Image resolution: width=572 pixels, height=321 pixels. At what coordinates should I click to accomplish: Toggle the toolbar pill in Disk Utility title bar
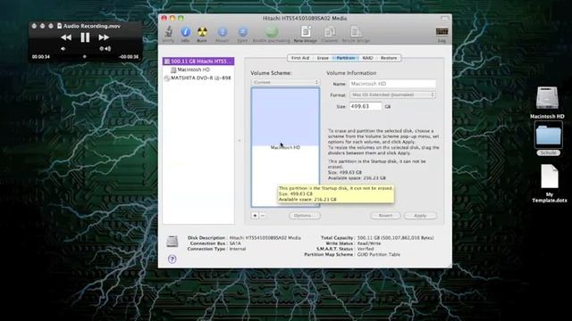[x=444, y=18]
